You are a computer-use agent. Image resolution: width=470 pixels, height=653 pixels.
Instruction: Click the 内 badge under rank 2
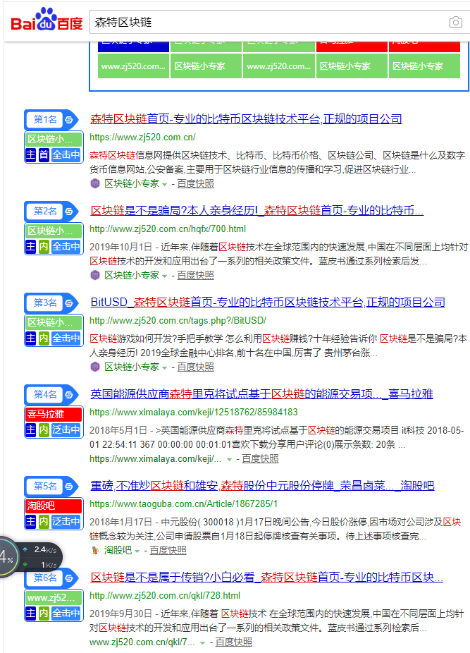(44, 247)
